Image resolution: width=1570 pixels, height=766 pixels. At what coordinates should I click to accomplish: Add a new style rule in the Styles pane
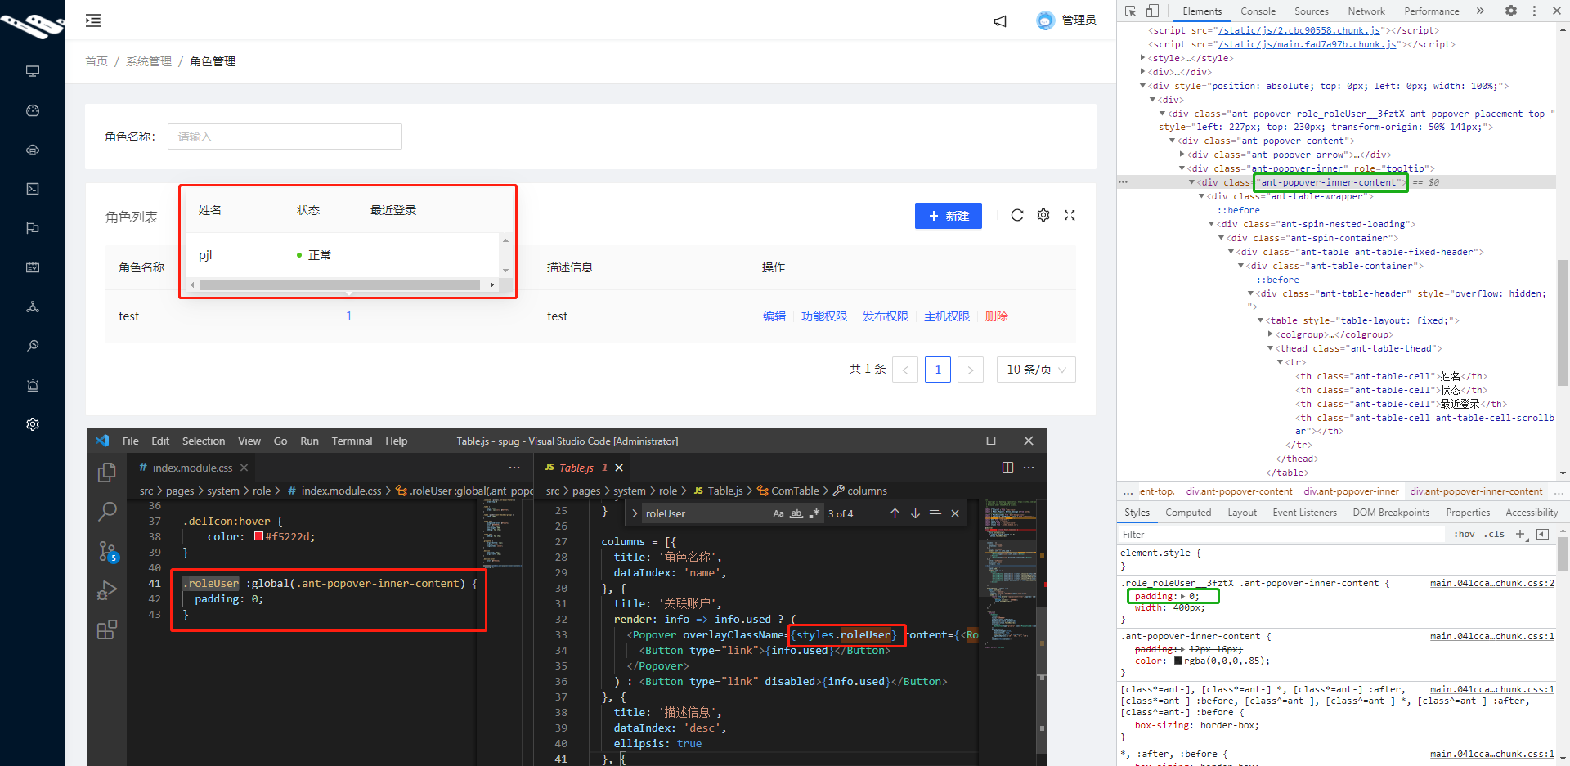[x=1520, y=534]
